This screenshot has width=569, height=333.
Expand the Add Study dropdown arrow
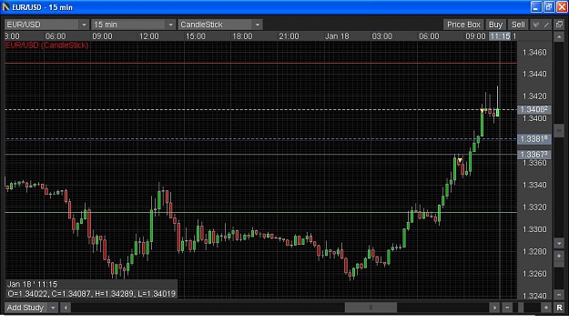pyautogui.click(x=53, y=308)
